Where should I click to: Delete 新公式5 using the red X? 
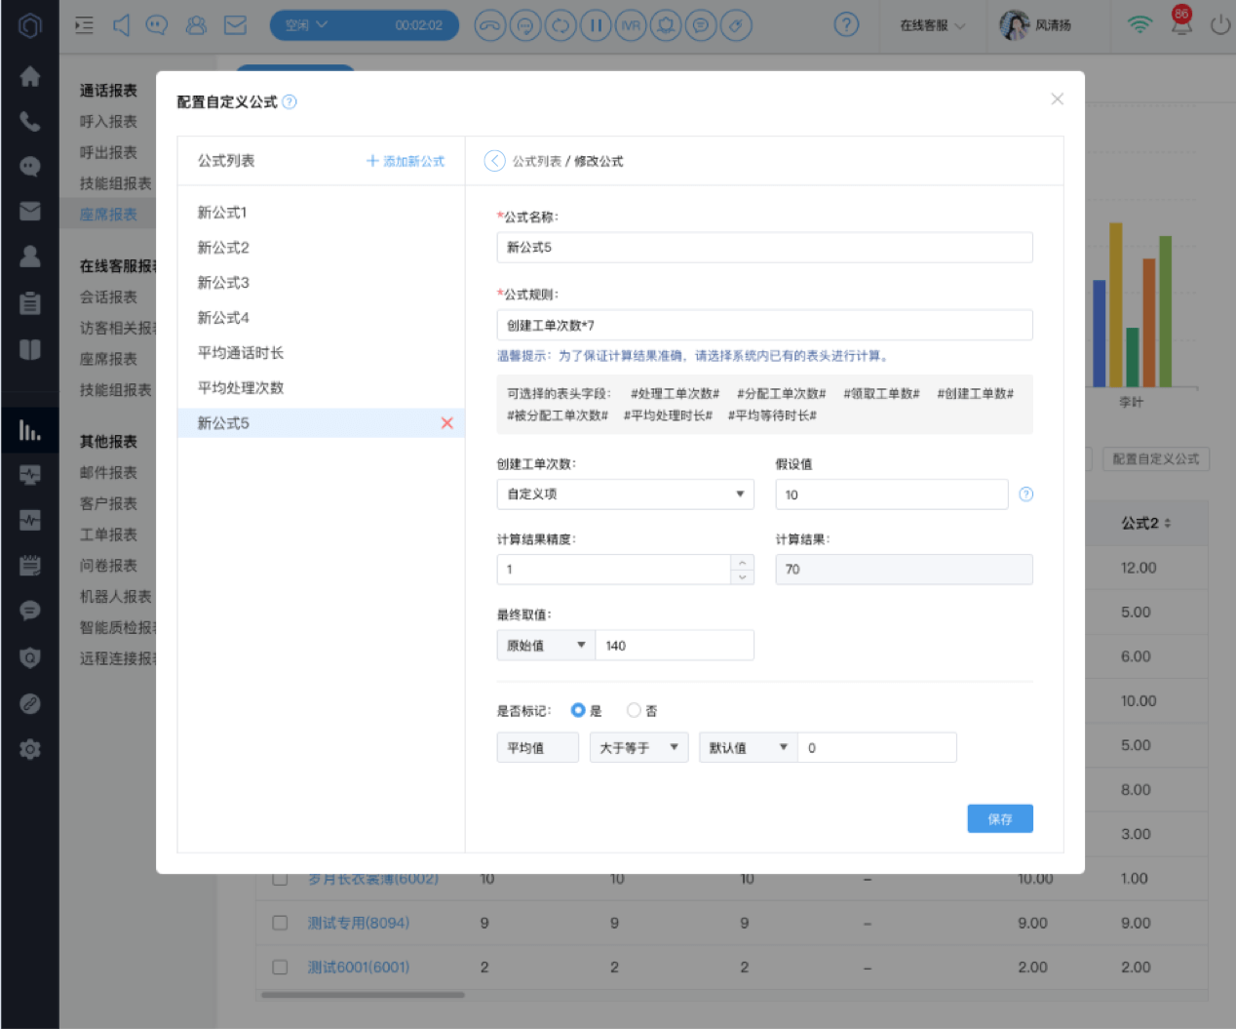[x=447, y=423]
